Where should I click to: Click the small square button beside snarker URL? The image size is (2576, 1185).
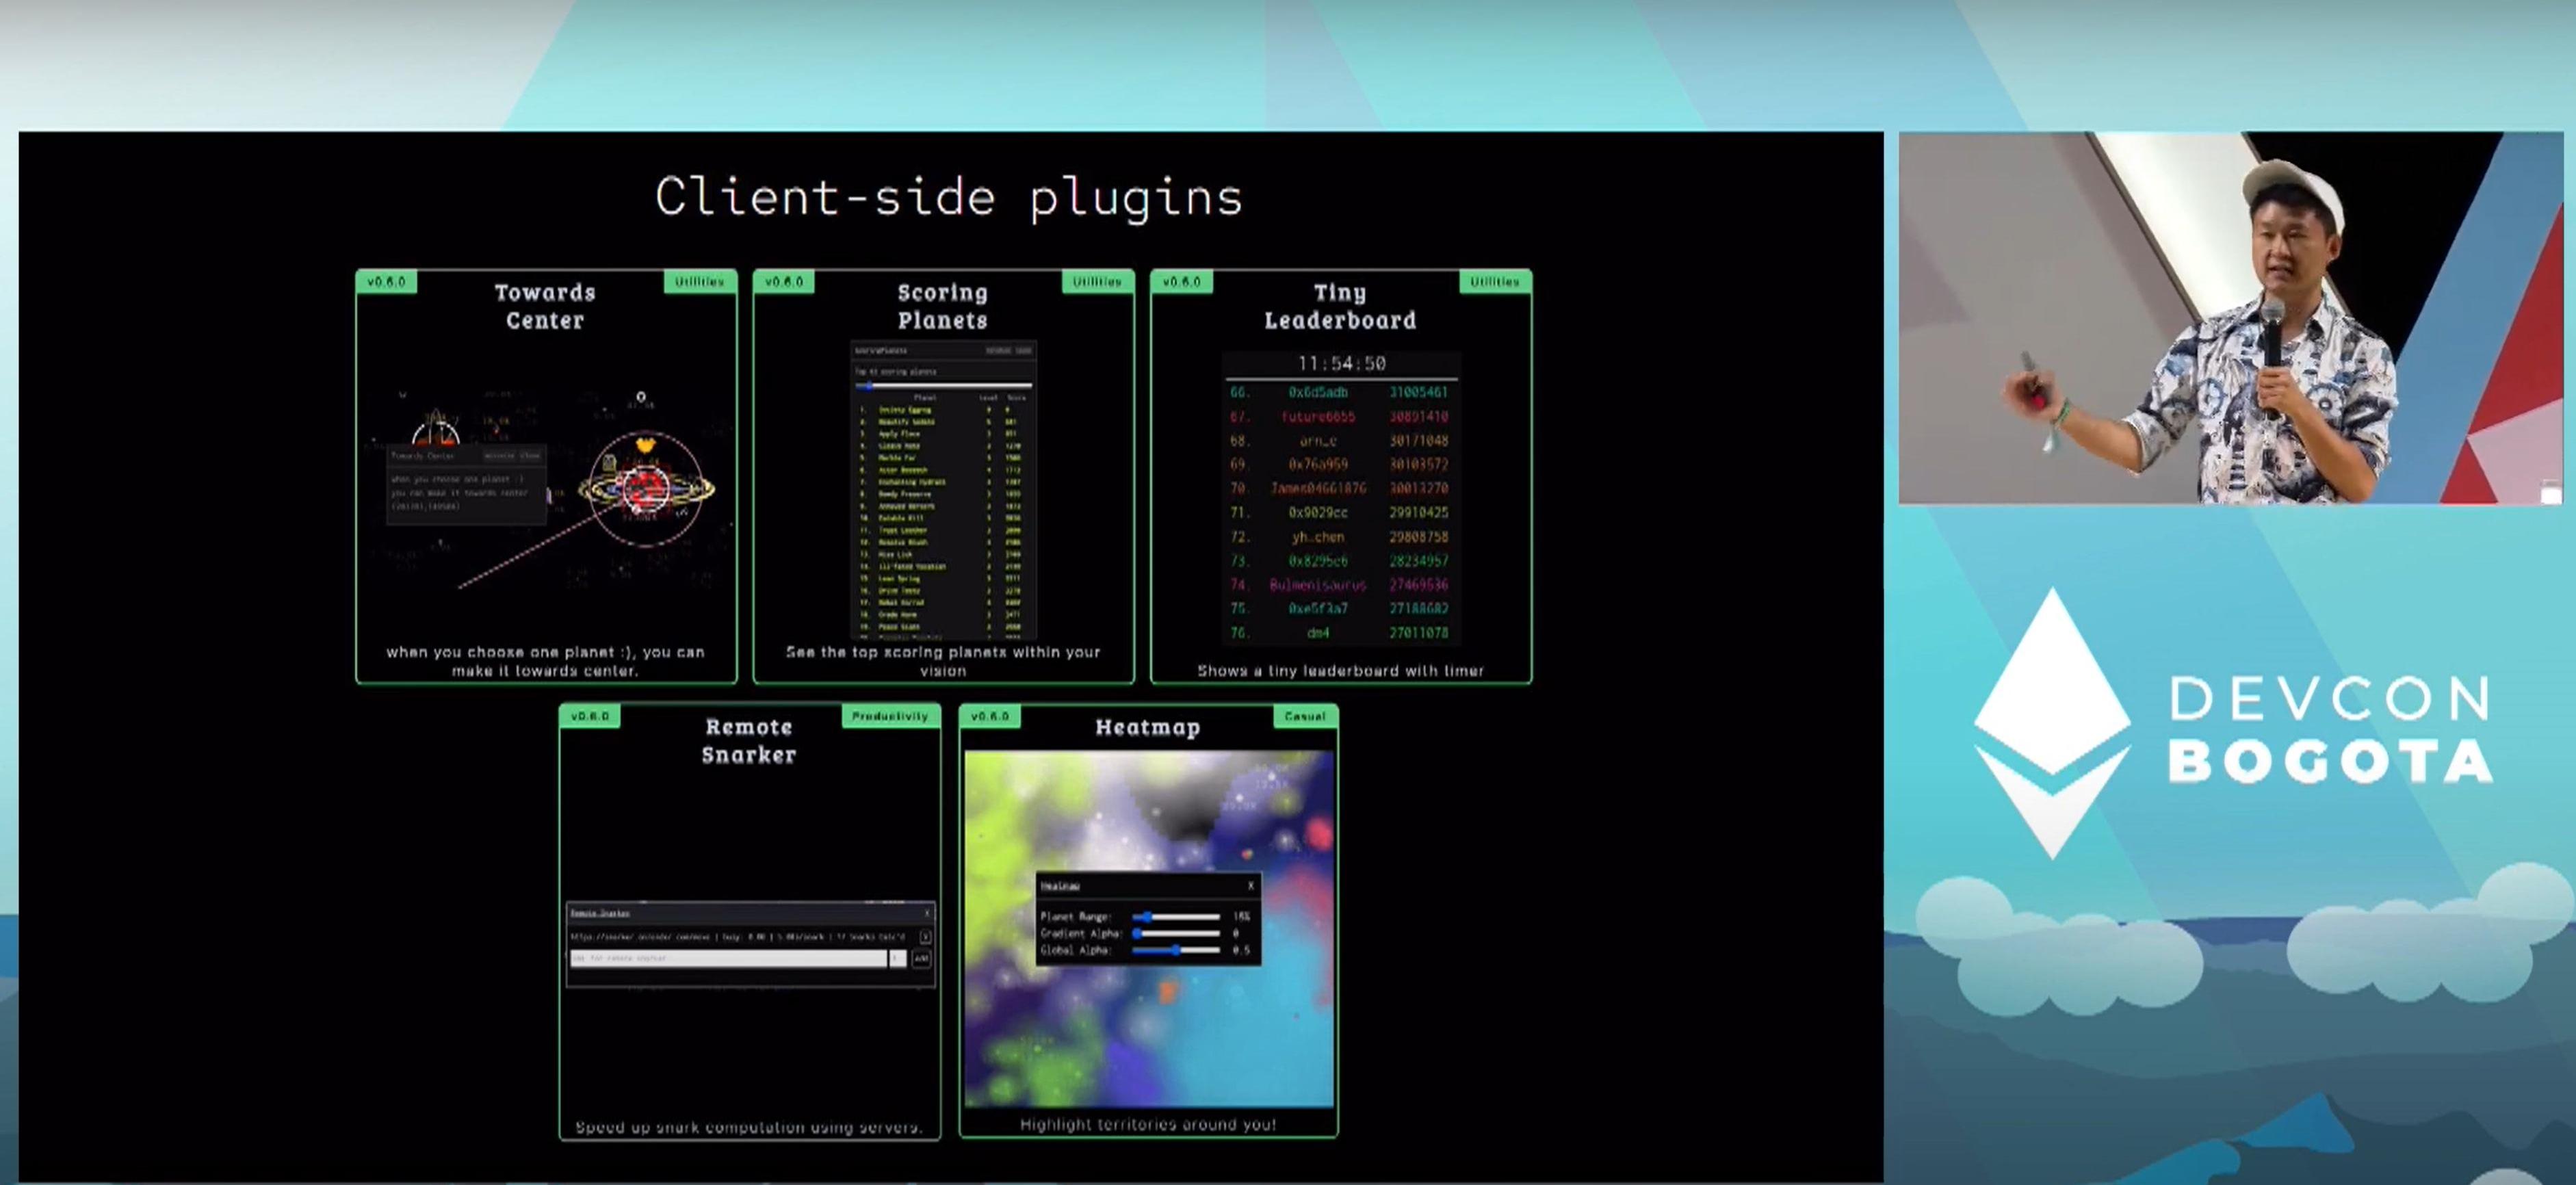tap(925, 937)
